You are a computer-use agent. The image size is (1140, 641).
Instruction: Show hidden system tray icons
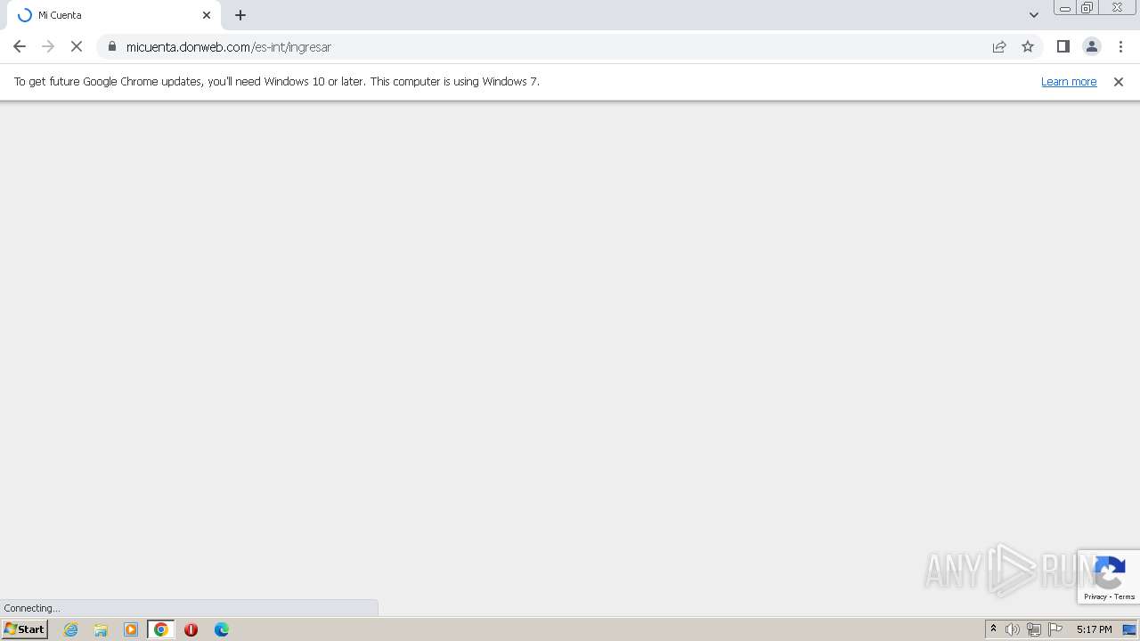993,629
